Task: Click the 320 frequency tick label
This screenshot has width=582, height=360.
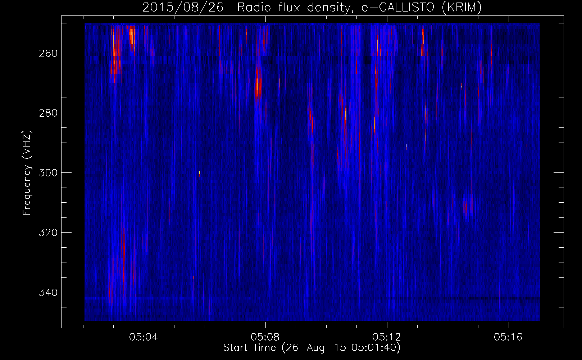Action: pos(48,233)
